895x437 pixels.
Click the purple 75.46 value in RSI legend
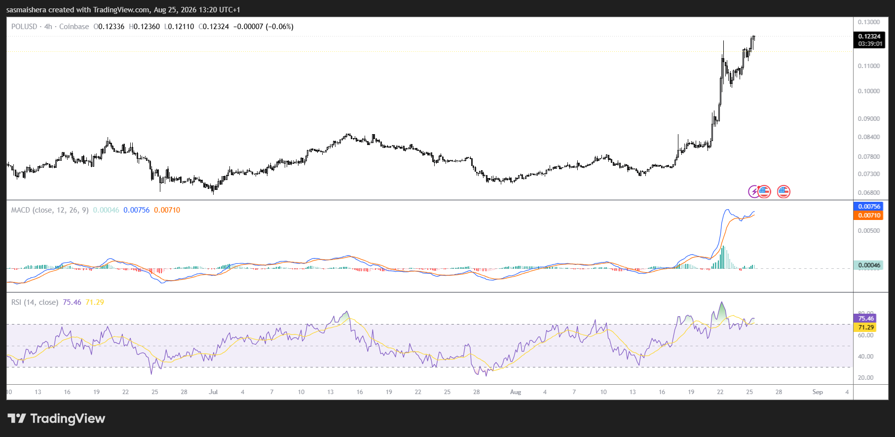click(x=72, y=302)
